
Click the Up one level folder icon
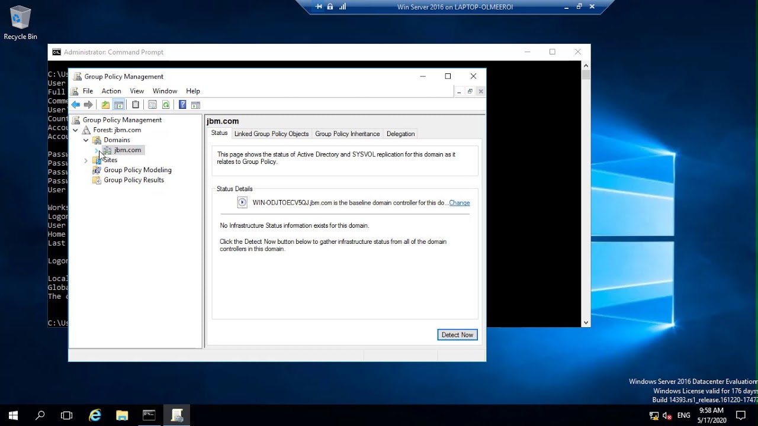tap(105, 105)
